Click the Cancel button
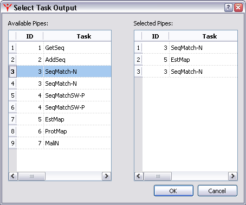The width and height of the screenshot is (246, 205). click(217, 191)
